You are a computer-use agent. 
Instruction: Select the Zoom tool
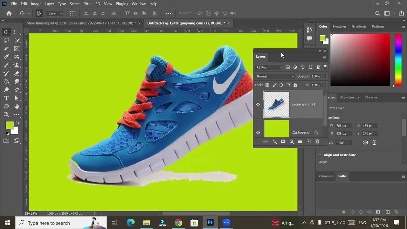6,114
